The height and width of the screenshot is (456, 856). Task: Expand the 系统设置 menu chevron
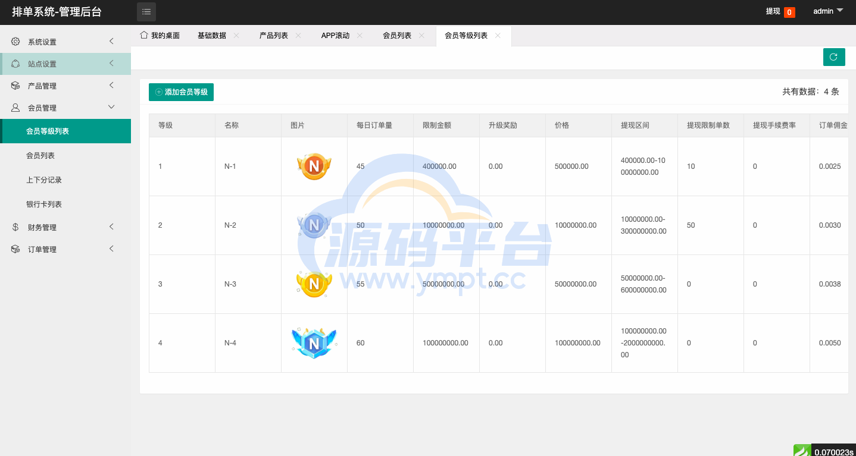(x=111, y=41)
